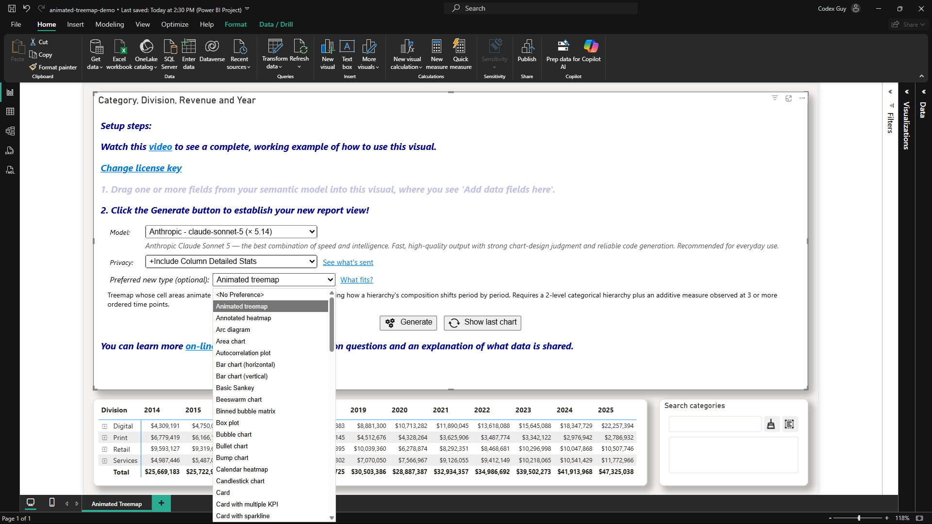932x524 pixels.
Task: Choose Annotated heatmap in the list
Action: pyautogui.click(x=270, y=318)
